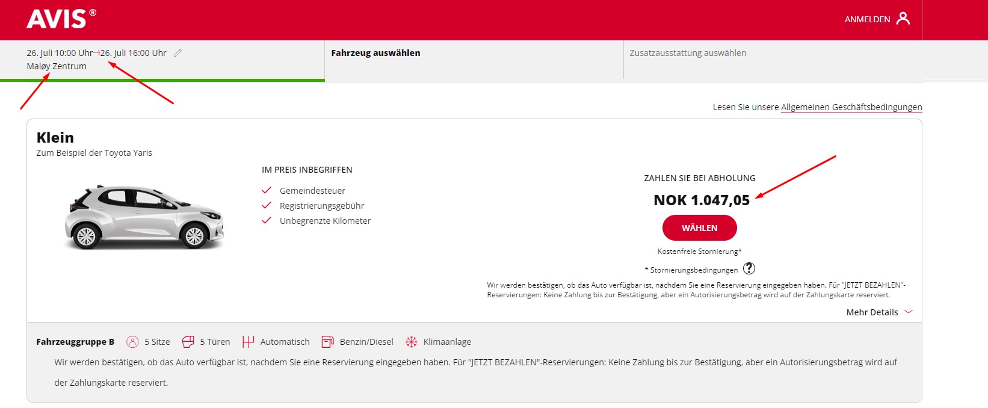Open the Anmelden user profile icon
Screen dimensions: 988x408
click(x=903, y=19)
